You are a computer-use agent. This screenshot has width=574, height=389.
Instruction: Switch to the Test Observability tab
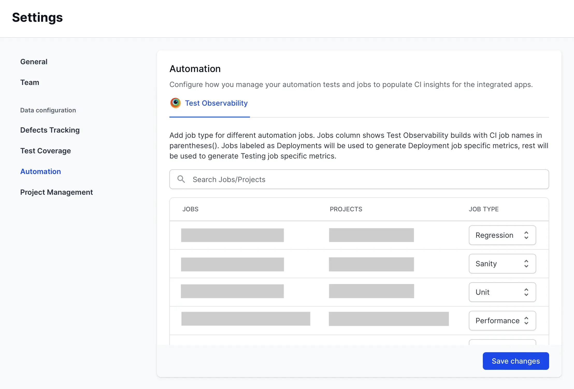click(216, 103)
